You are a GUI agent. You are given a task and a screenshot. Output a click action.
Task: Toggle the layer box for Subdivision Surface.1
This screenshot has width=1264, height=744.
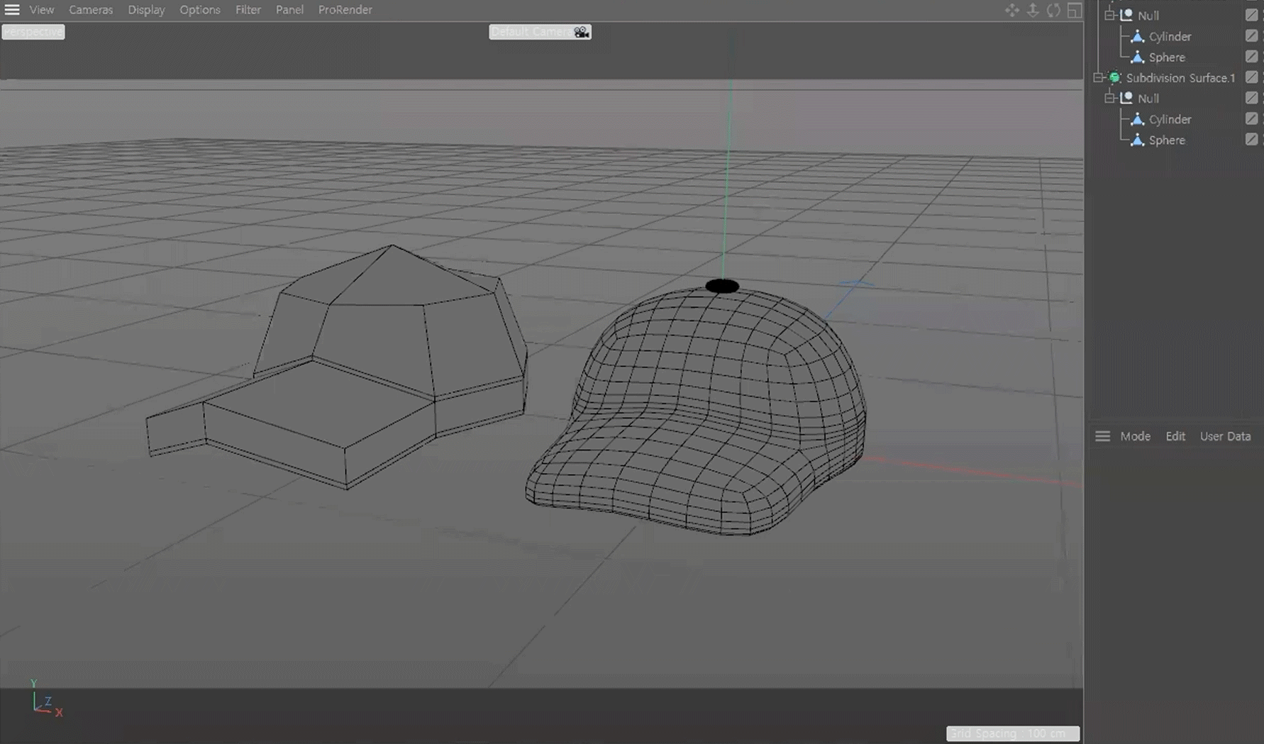(x=1251, y=77)
